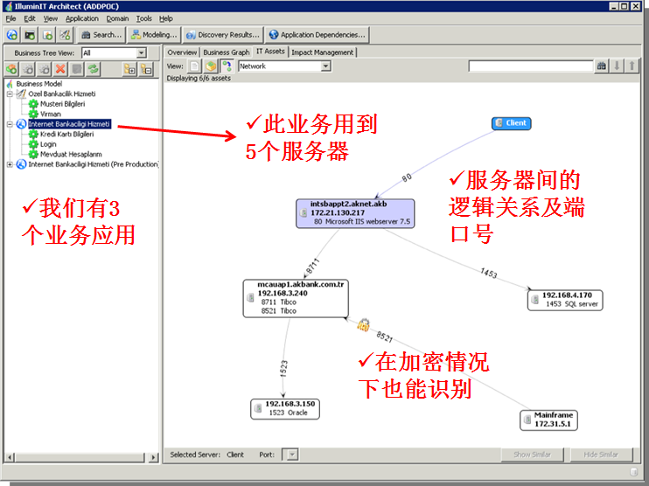Click the red X delete icon in tree toolbar
Viewport: 649px width, 486px height.
[x=60, y=68]
